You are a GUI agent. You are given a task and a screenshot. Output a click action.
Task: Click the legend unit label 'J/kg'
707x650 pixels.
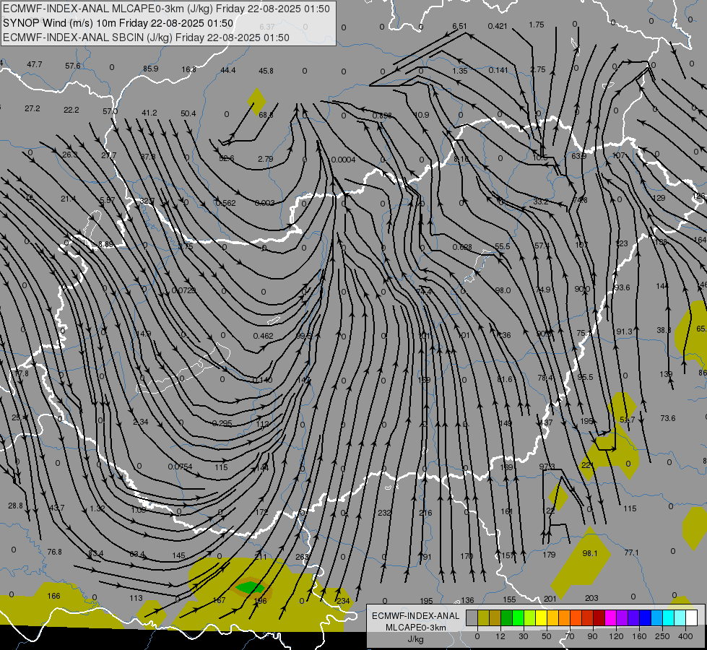point(416,639)
